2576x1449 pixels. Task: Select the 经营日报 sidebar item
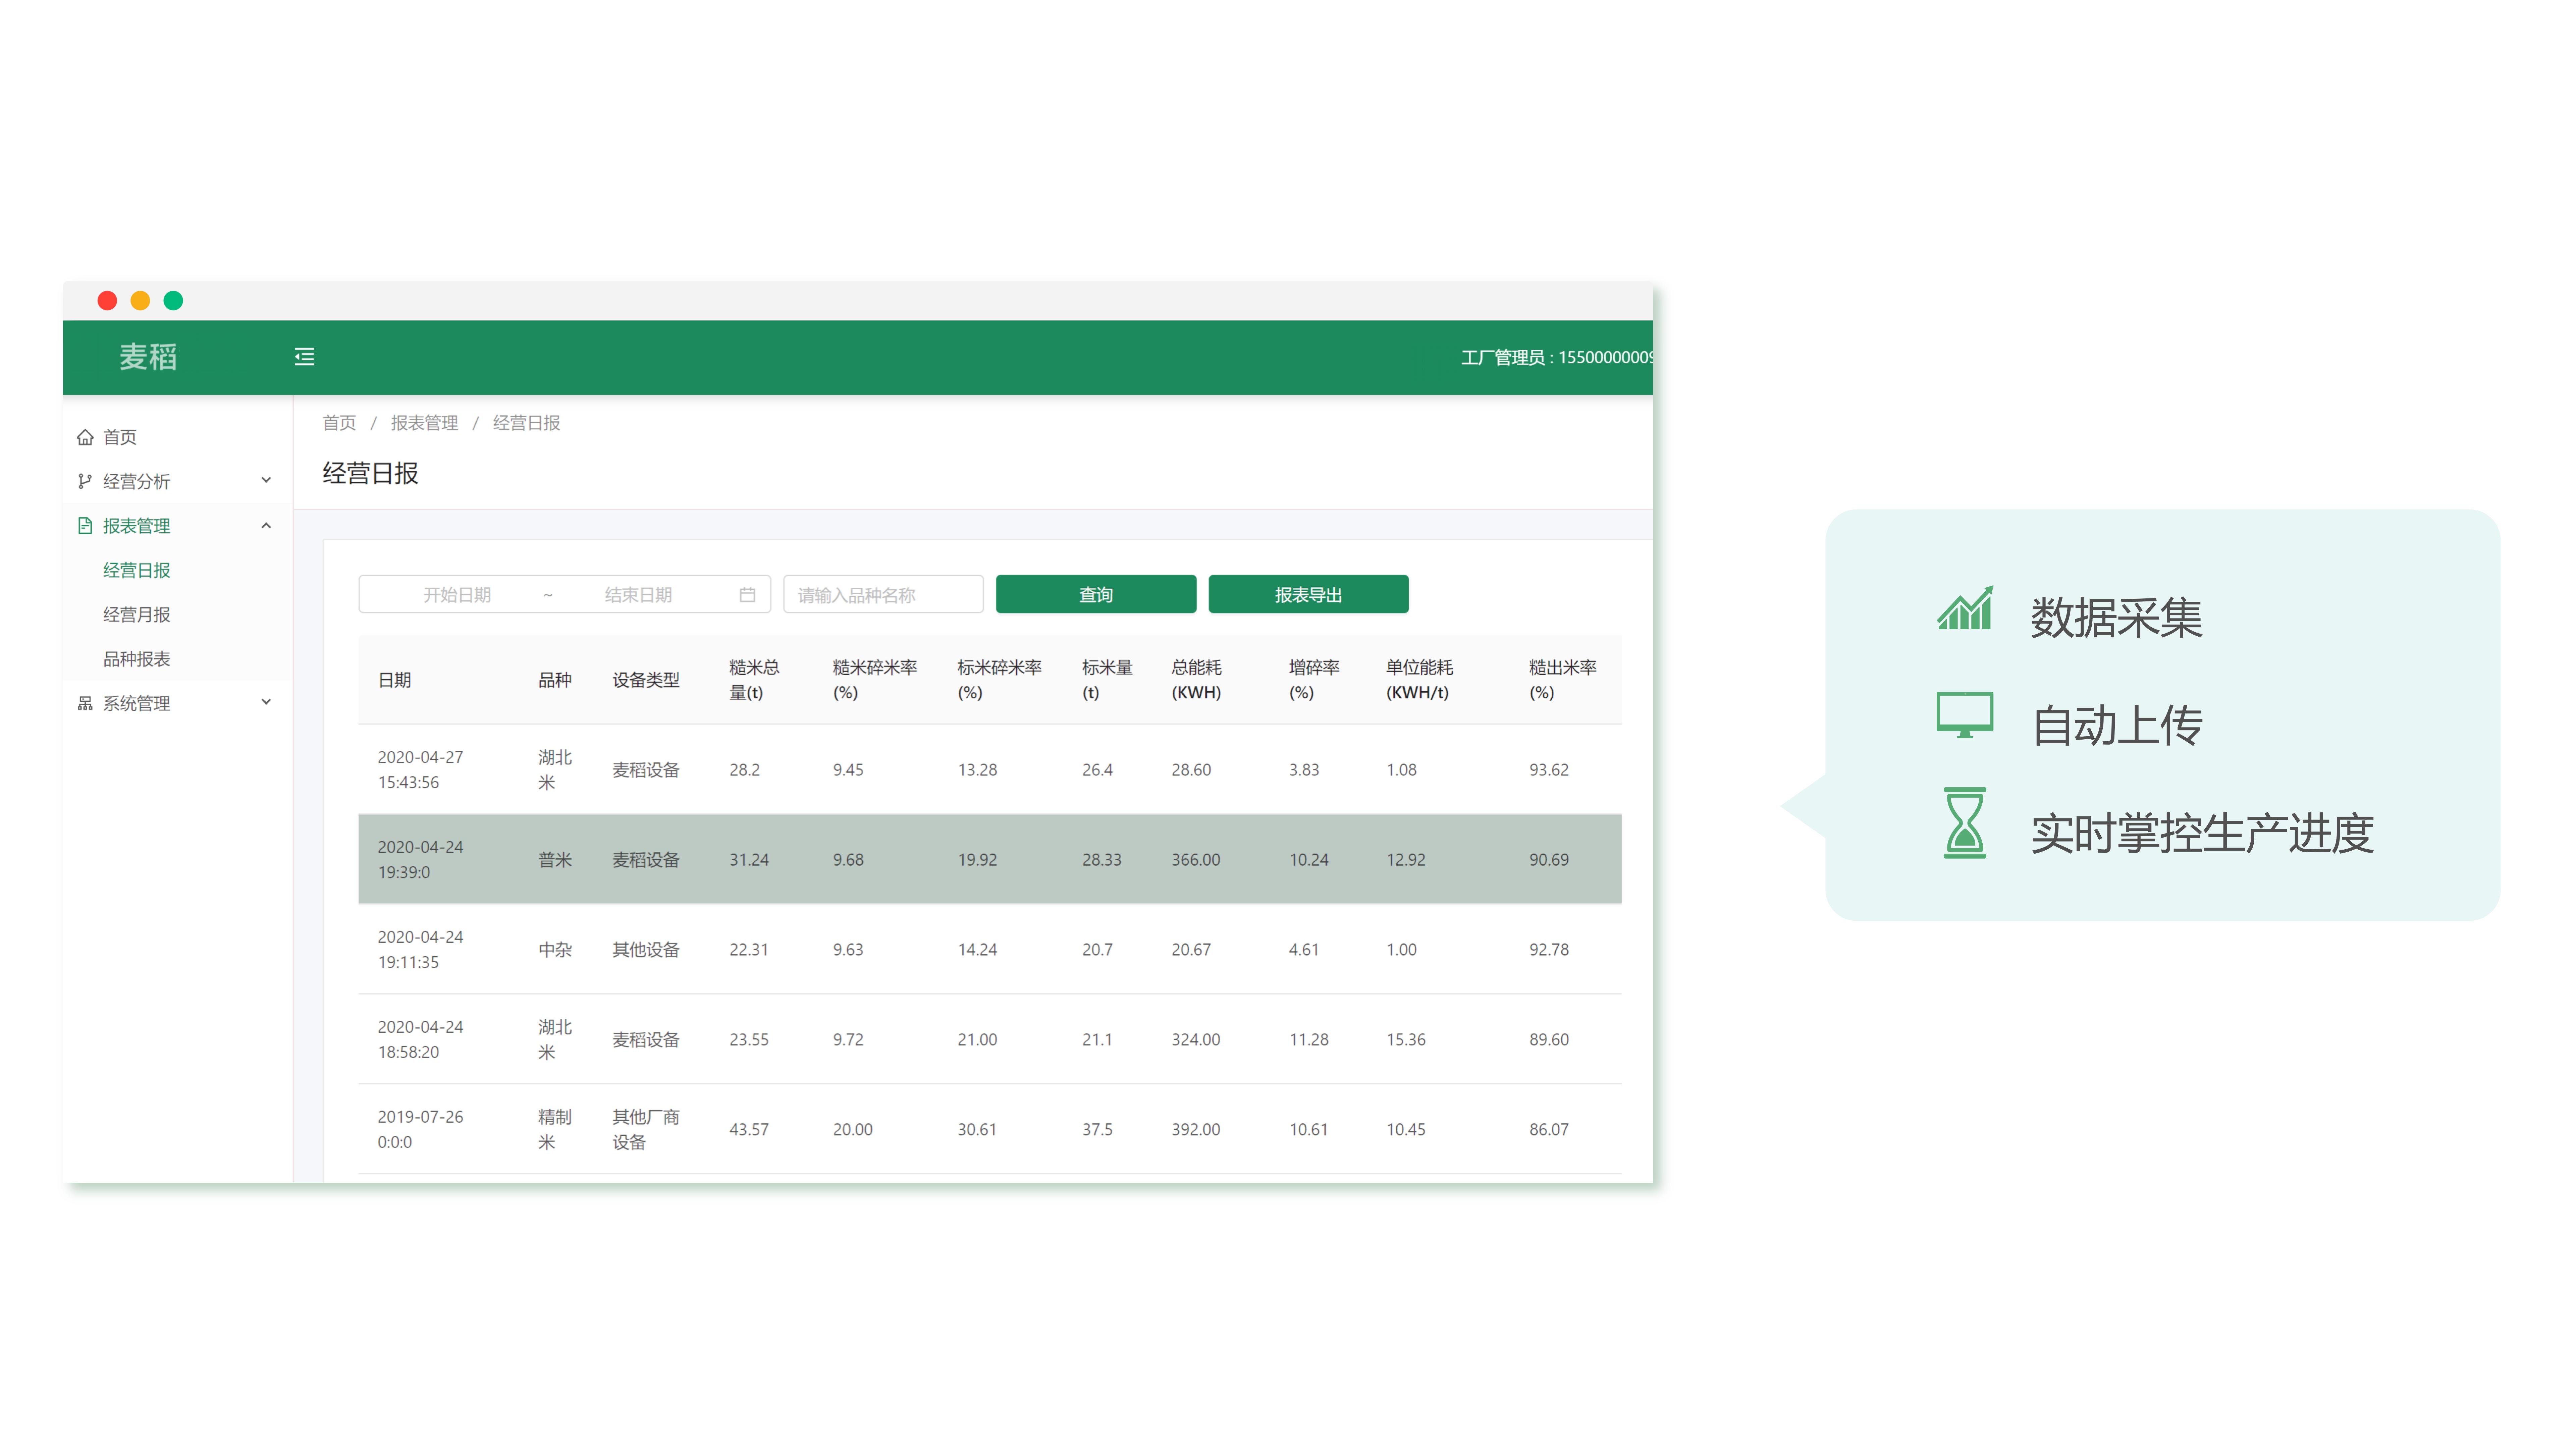[x=137, y=570]
